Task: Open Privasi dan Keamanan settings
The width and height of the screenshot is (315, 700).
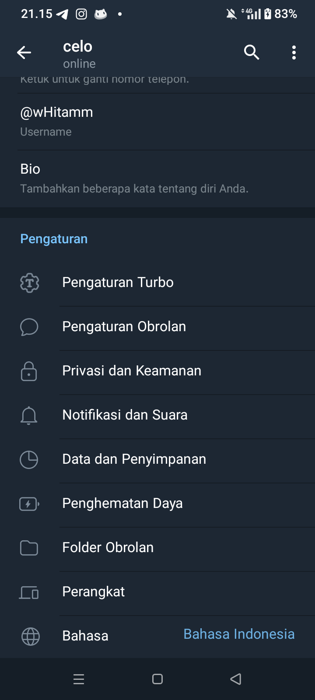Action: click(x=132, y=371)
